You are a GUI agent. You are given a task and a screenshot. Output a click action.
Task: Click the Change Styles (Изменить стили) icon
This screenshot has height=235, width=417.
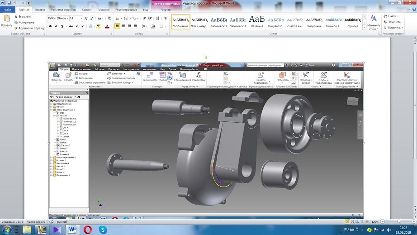(x=373, y=19)
